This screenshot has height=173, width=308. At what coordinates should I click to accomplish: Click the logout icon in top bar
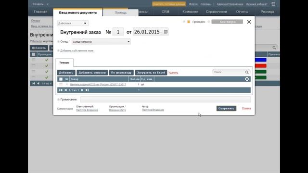pos(273,4)
